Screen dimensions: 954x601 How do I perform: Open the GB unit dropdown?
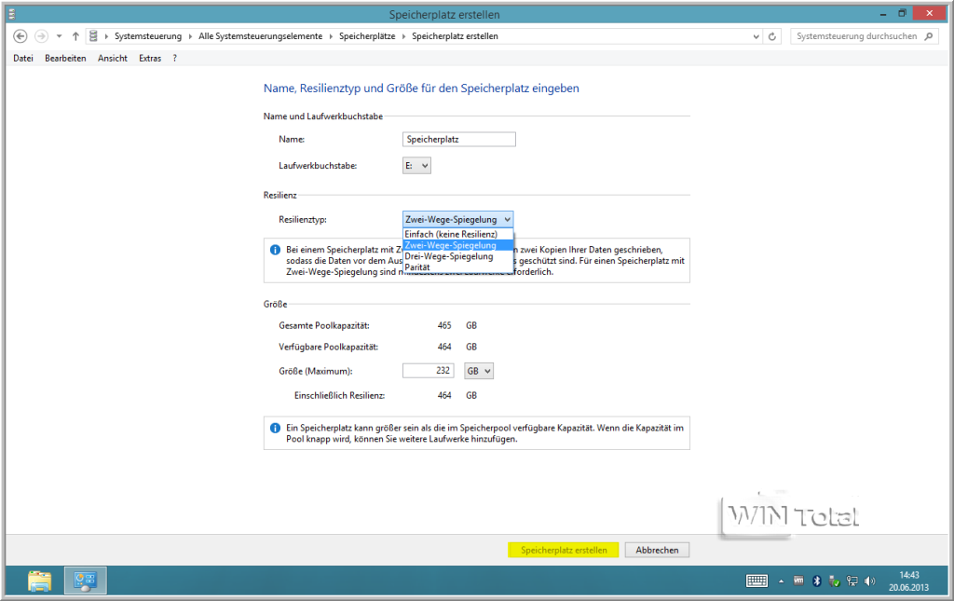pyautogui.click(x=479, y=371)
